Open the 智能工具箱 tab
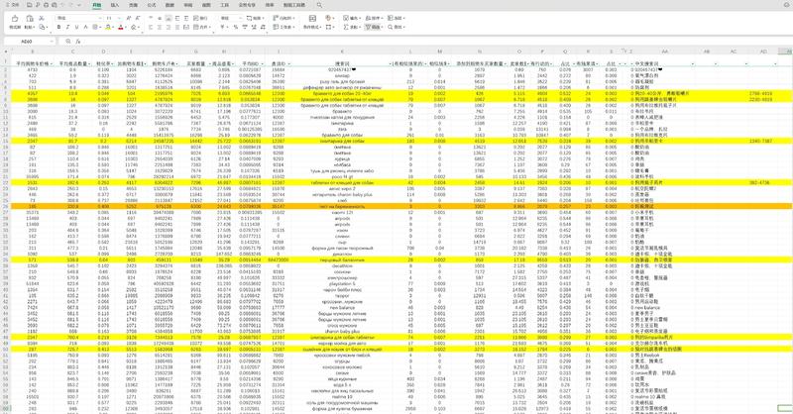 click(291, 5)
